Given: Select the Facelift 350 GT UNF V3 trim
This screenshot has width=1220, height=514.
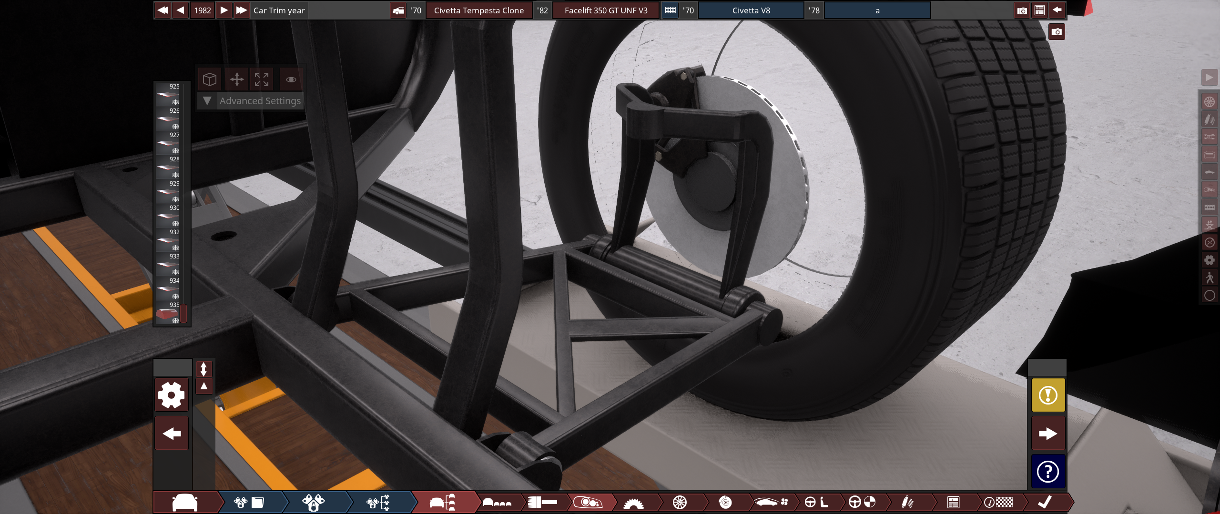Looking at the screenshot, I should [606, 10].
